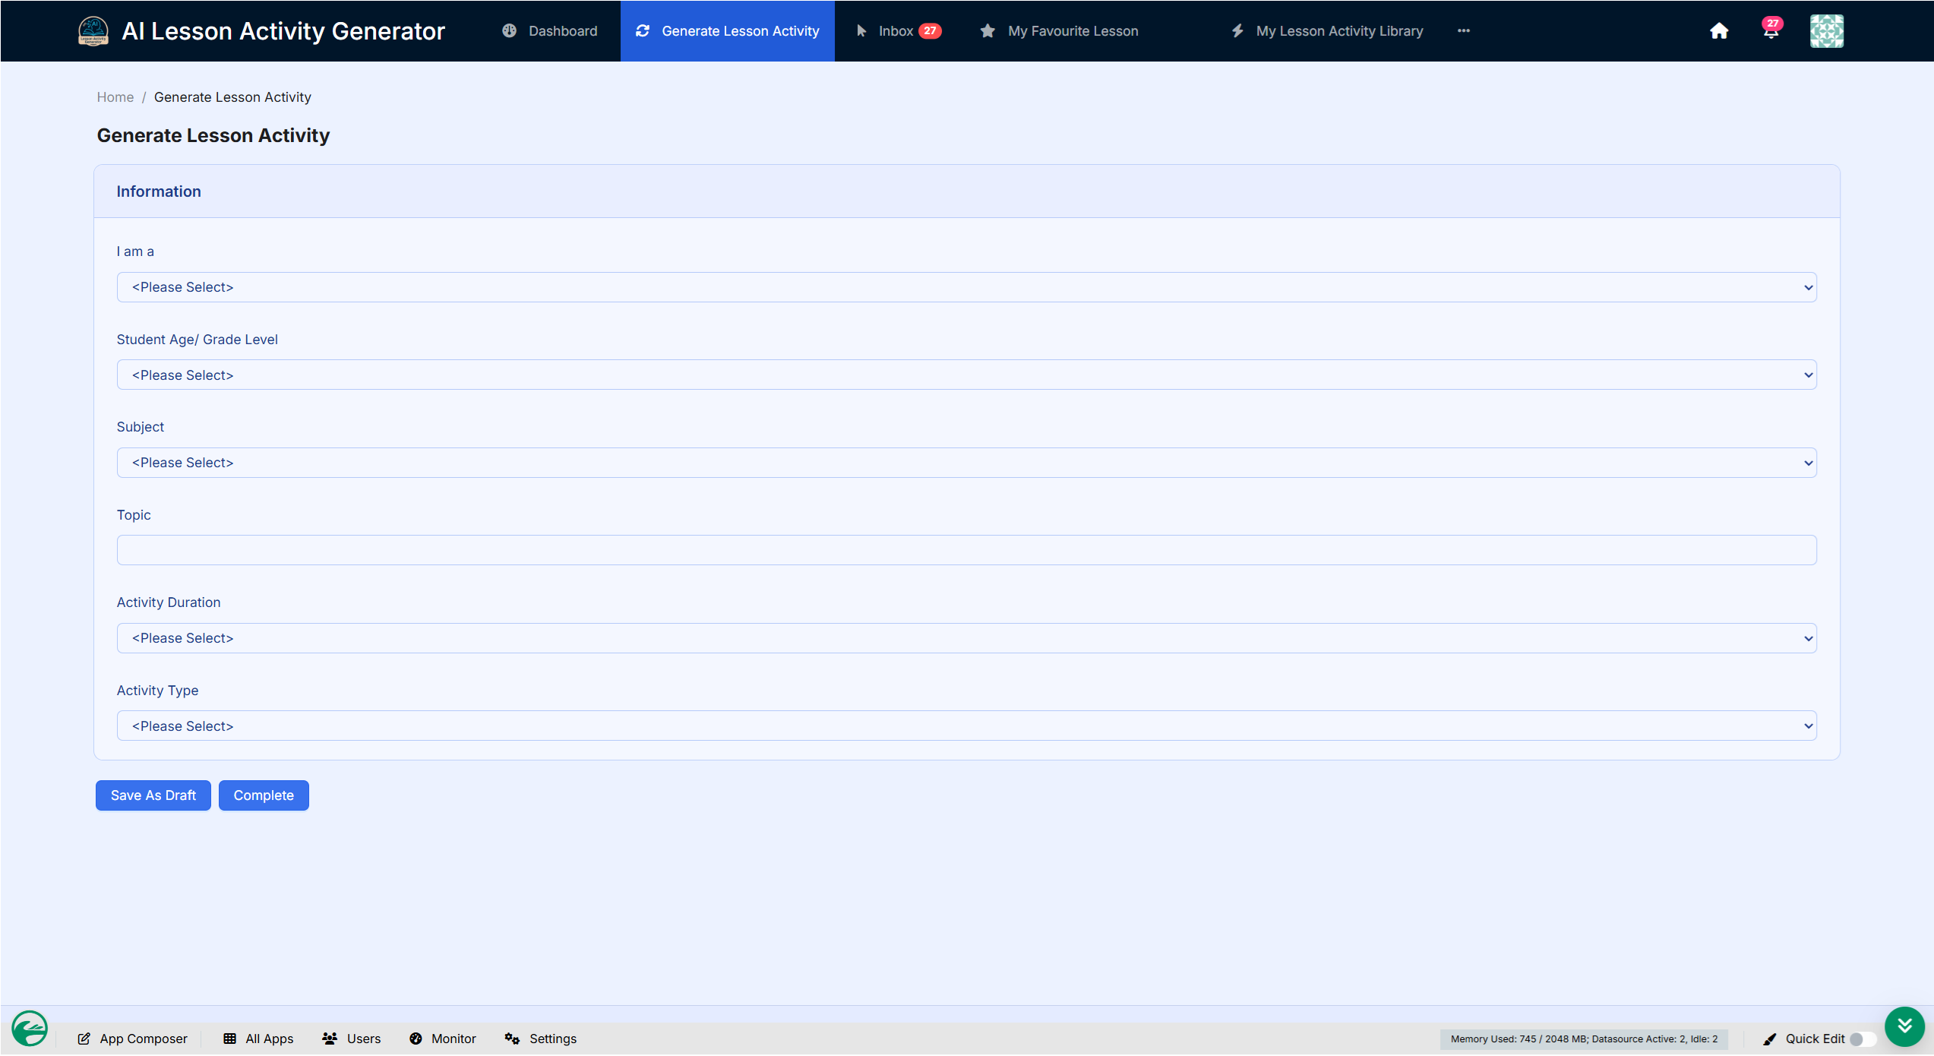Image resolution: width=1934 pixels, height=1056 pixels.
Task: Open the notifications bell icon
Action: [1770, 31]
